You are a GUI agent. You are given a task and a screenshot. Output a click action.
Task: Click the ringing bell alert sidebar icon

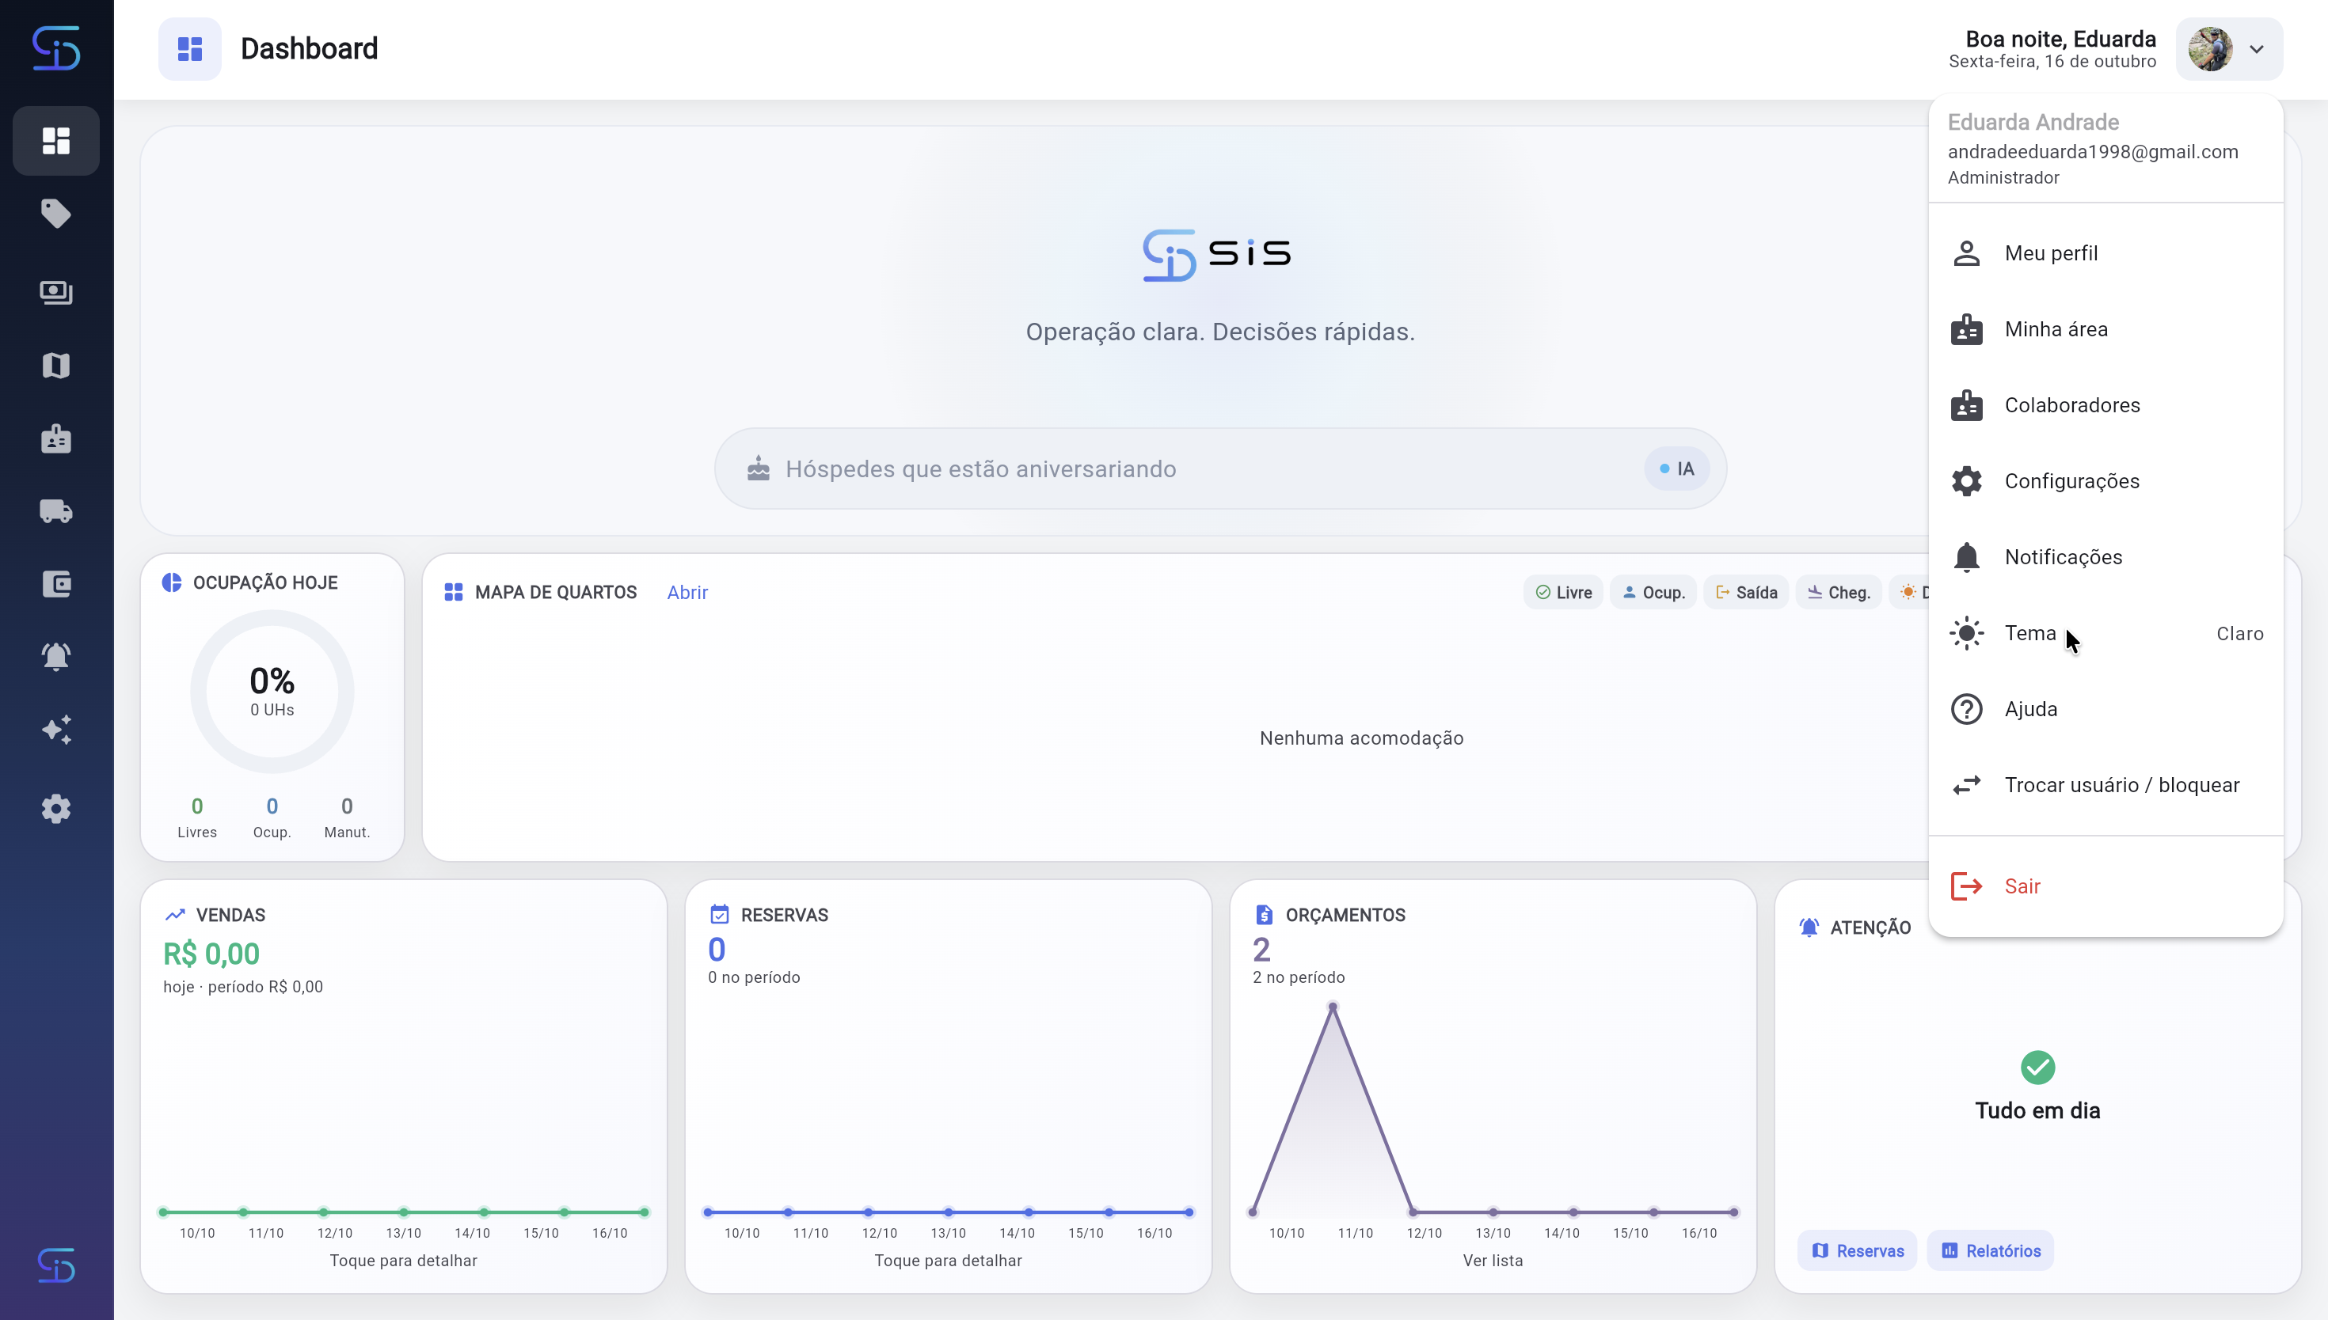(x=56, y=656)
